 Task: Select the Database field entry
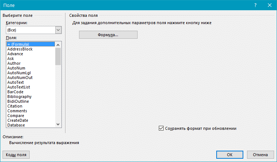pos(16,125)
